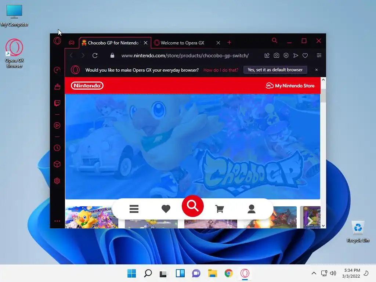Open My Flow send icon

pyautogui.click(x=296, y=55)
